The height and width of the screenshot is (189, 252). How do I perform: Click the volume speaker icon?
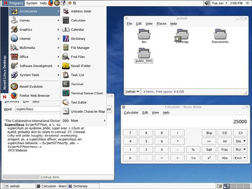(x=207, y=3)
